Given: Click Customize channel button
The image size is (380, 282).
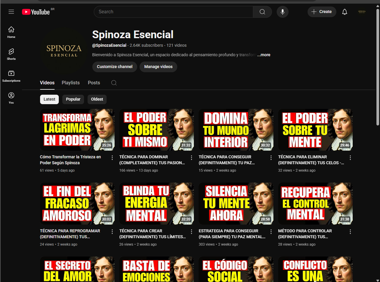Looking at the screenshot, I should 115,67.
